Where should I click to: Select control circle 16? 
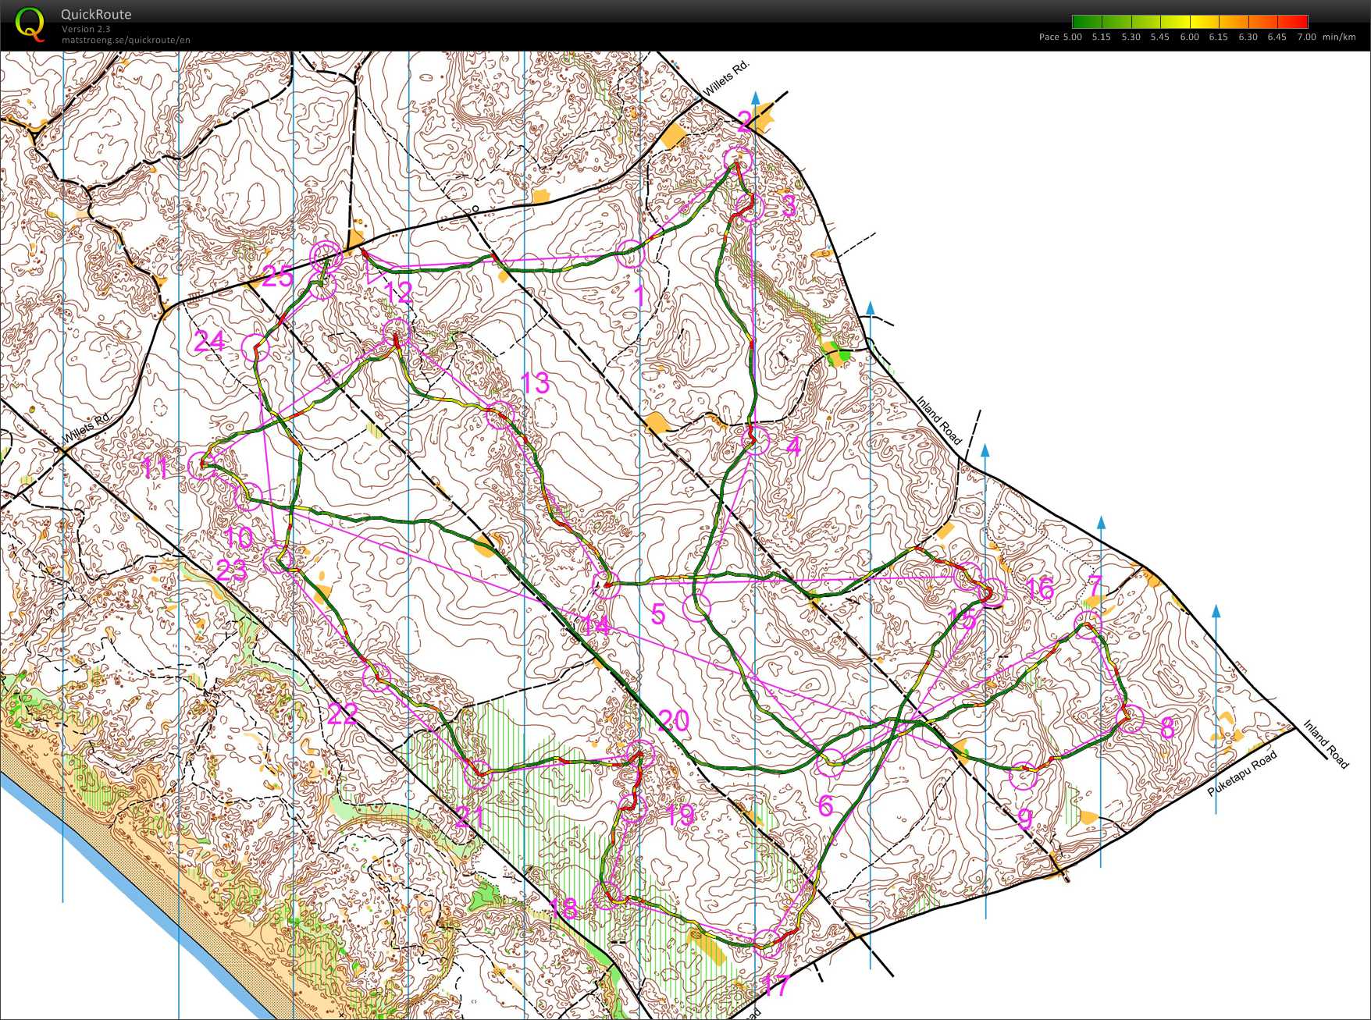(992, 592)
